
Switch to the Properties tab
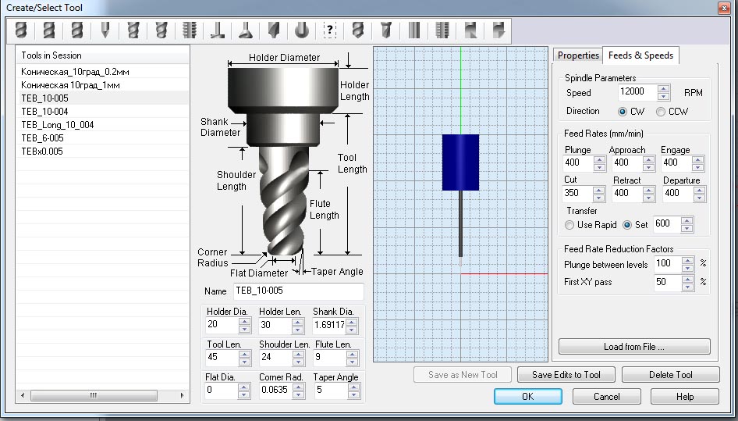point(577,55)
